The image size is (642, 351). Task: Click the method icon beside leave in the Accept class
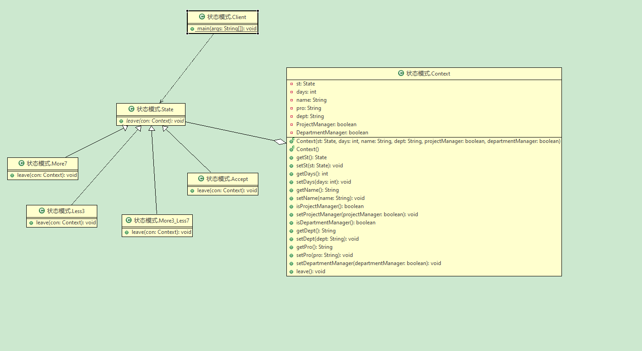(192, 190)
